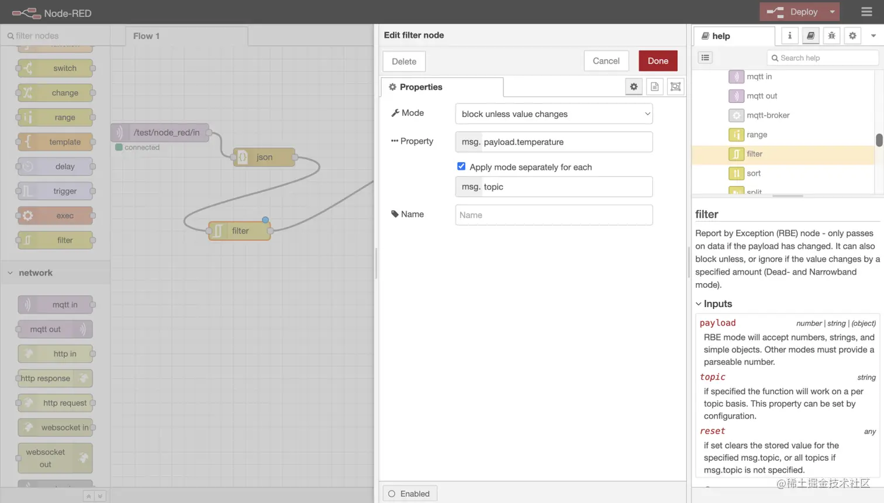Click the Done button to save filter settings

click(657, 60)
